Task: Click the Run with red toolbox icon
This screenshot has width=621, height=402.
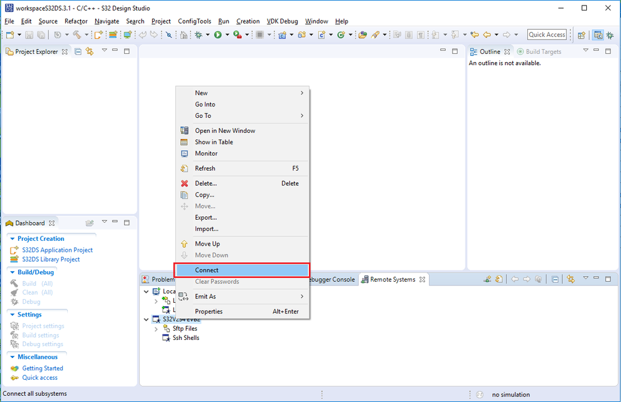Action: (237, 35)
